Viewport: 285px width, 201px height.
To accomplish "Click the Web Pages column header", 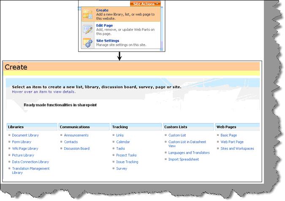I will coord(237,127).
